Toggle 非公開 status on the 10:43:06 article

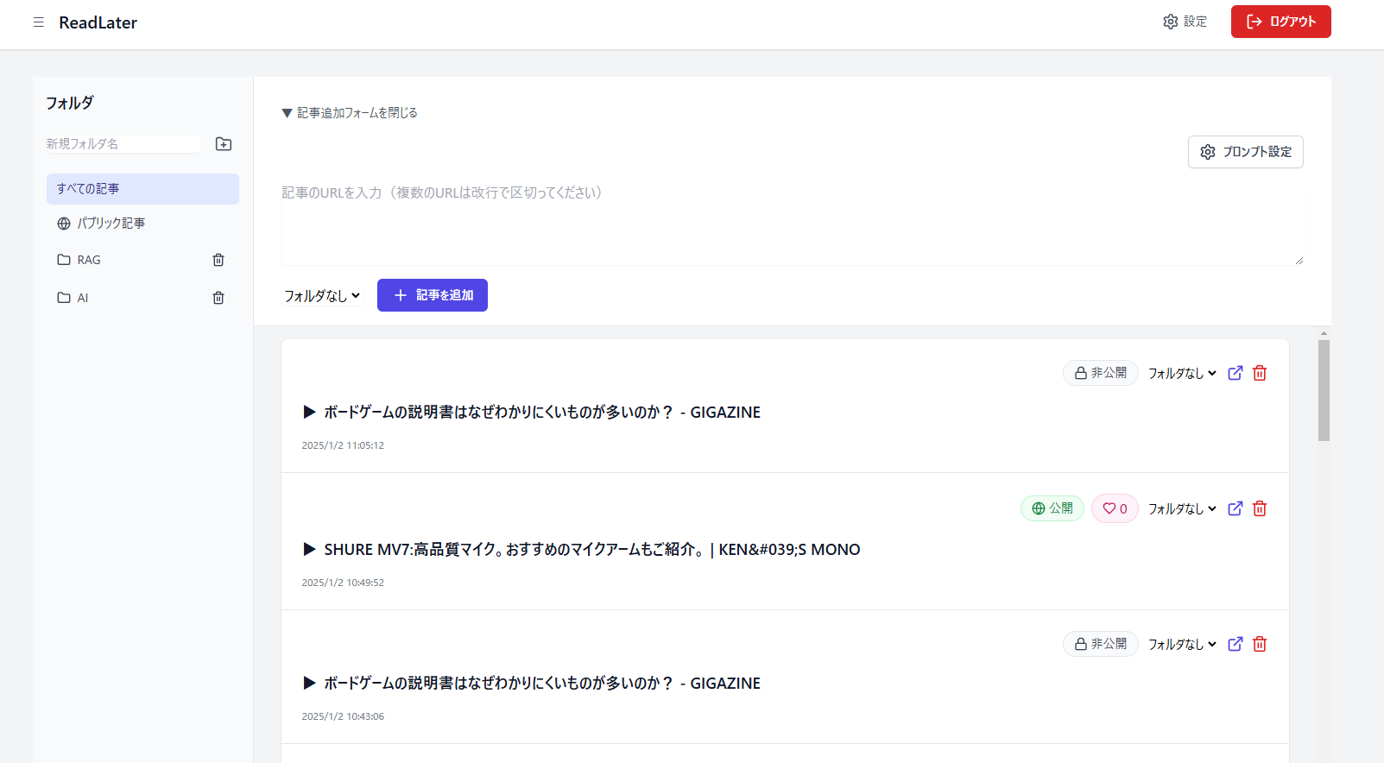[1100, 644]
